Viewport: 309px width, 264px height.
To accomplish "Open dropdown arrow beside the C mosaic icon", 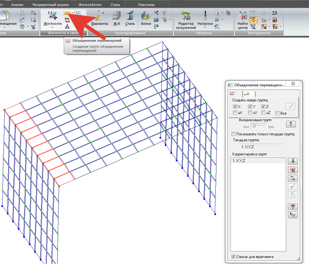I will tap(269, 26).
